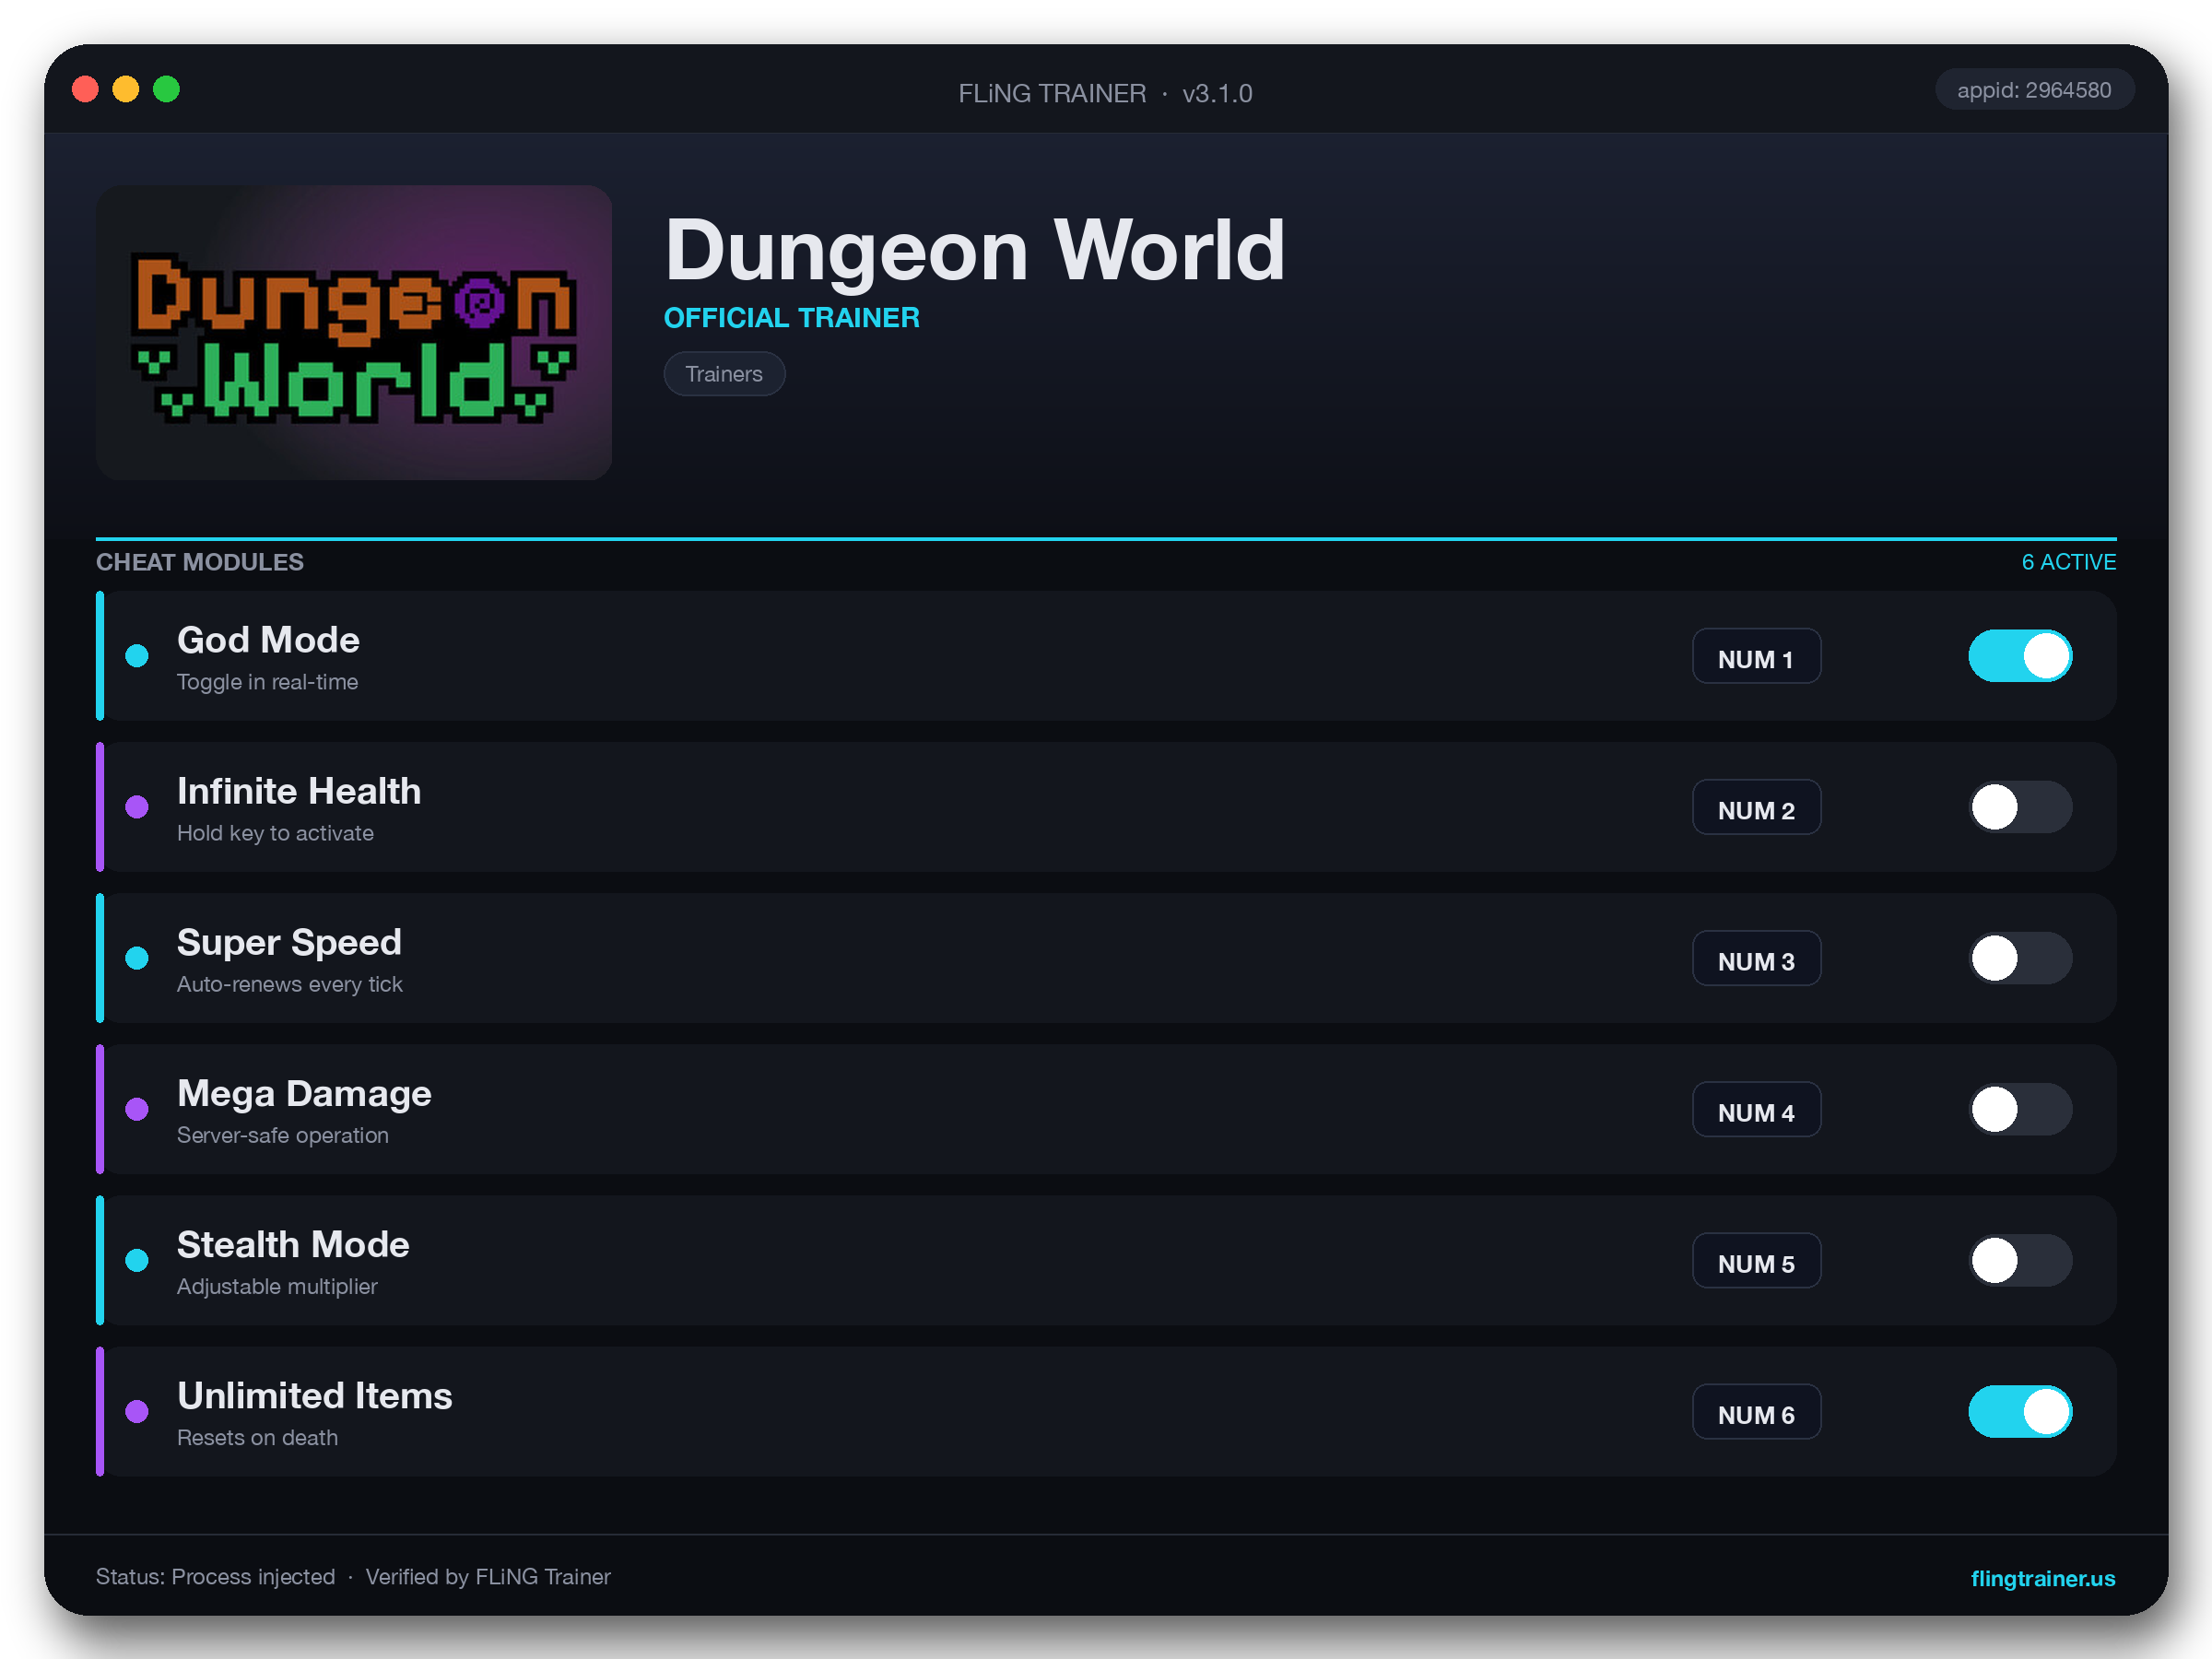The height and width of the screenshot is (1659, 2212).
Task: Toggle the God Mode switch
Action: (x=2019, y=656)
